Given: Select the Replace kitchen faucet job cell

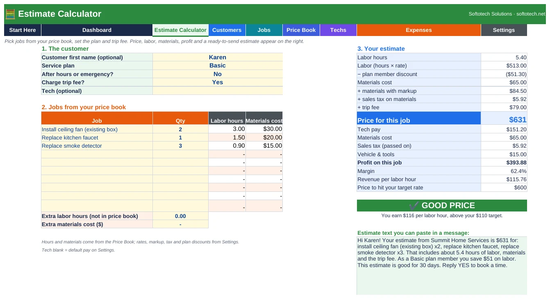Looking at the screenshot, I should tap(97, 137).
